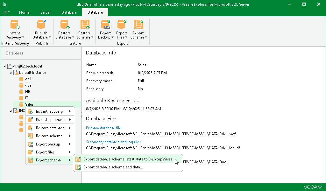Choose Export database schema and data option
The height and width of the screenshot is (191, 326).
[x=113, y=167]
